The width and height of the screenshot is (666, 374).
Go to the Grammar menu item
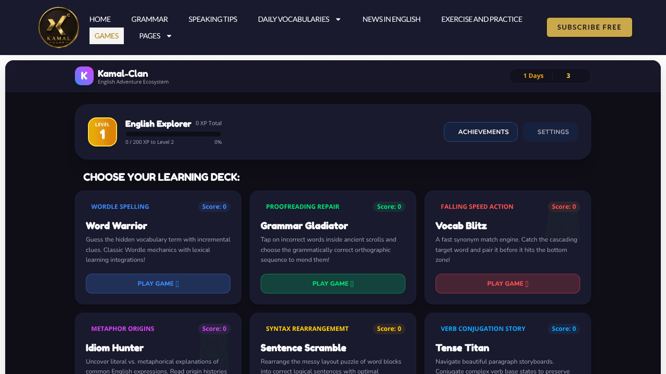point(149,19)
